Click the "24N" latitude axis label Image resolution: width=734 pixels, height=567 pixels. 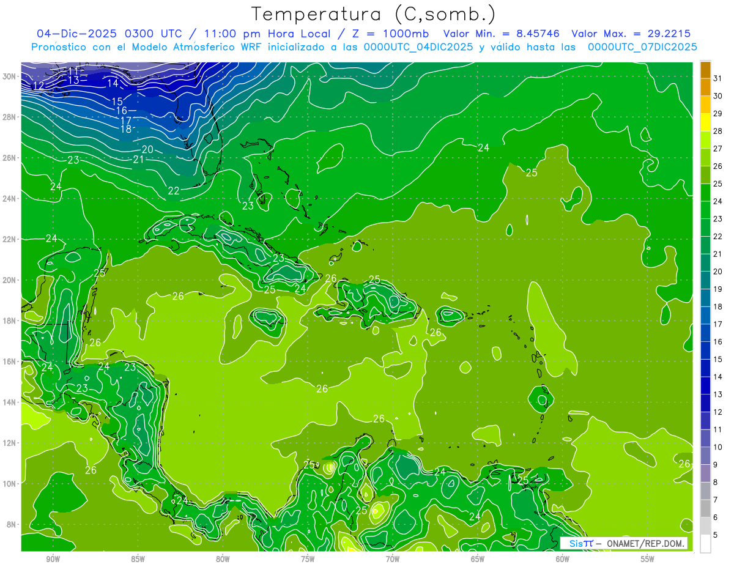[9, 199]
